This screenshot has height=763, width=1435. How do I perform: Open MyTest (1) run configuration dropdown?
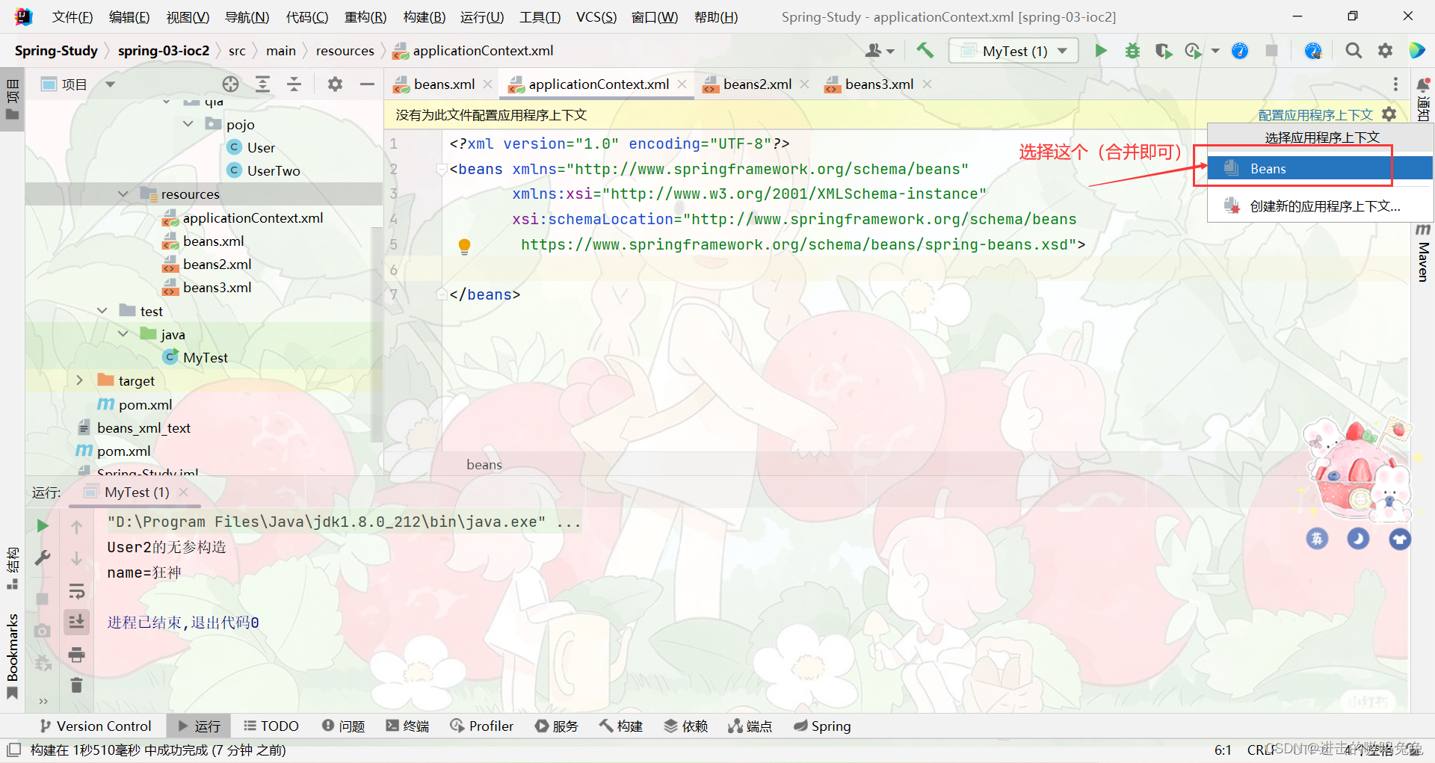pyautogui.click(x=1013, y=51)
